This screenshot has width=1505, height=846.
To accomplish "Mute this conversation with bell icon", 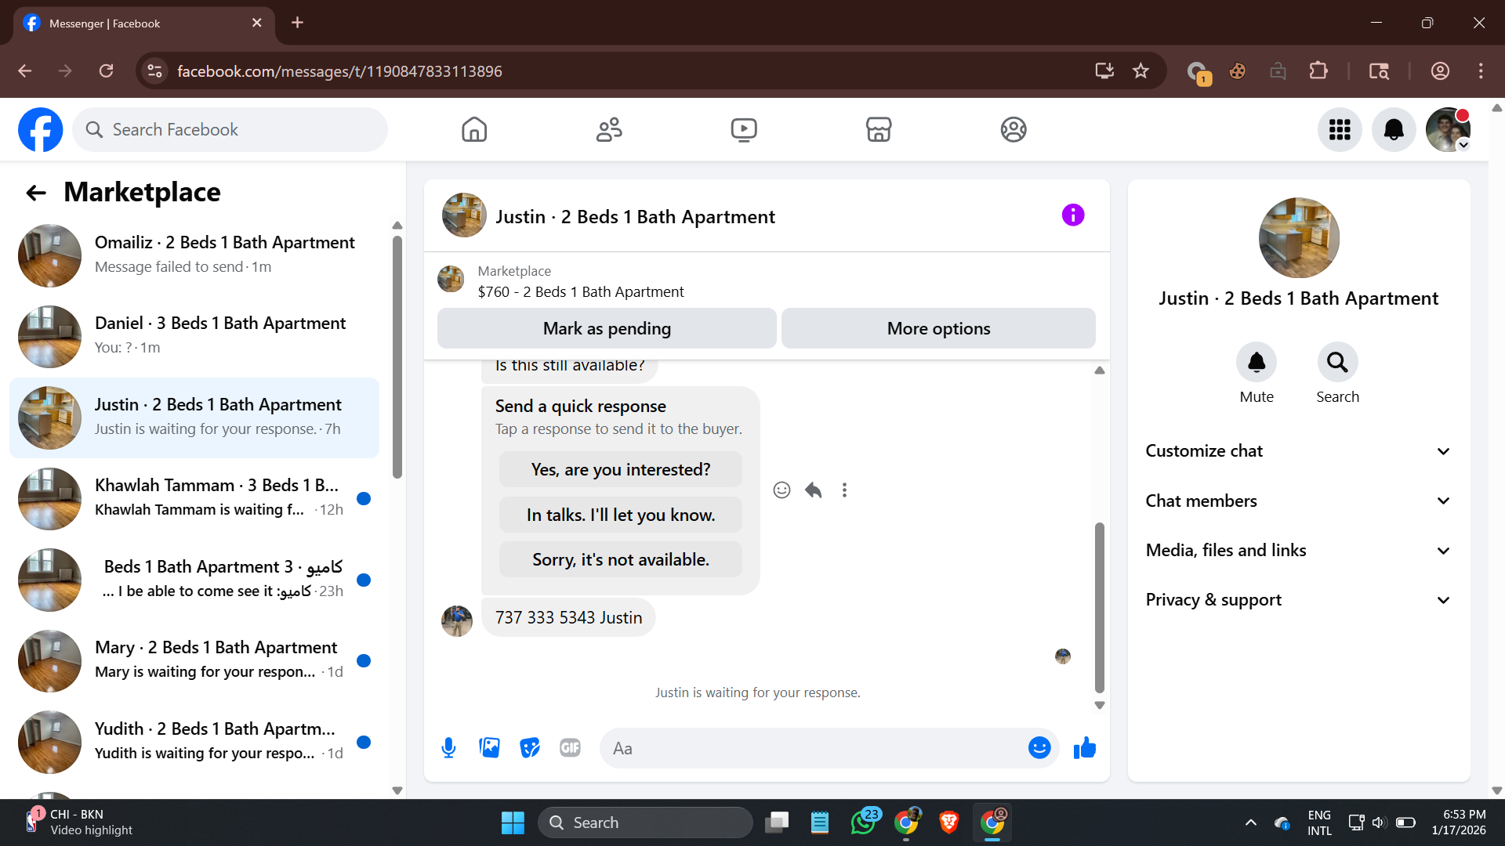I will point(1256,362).
